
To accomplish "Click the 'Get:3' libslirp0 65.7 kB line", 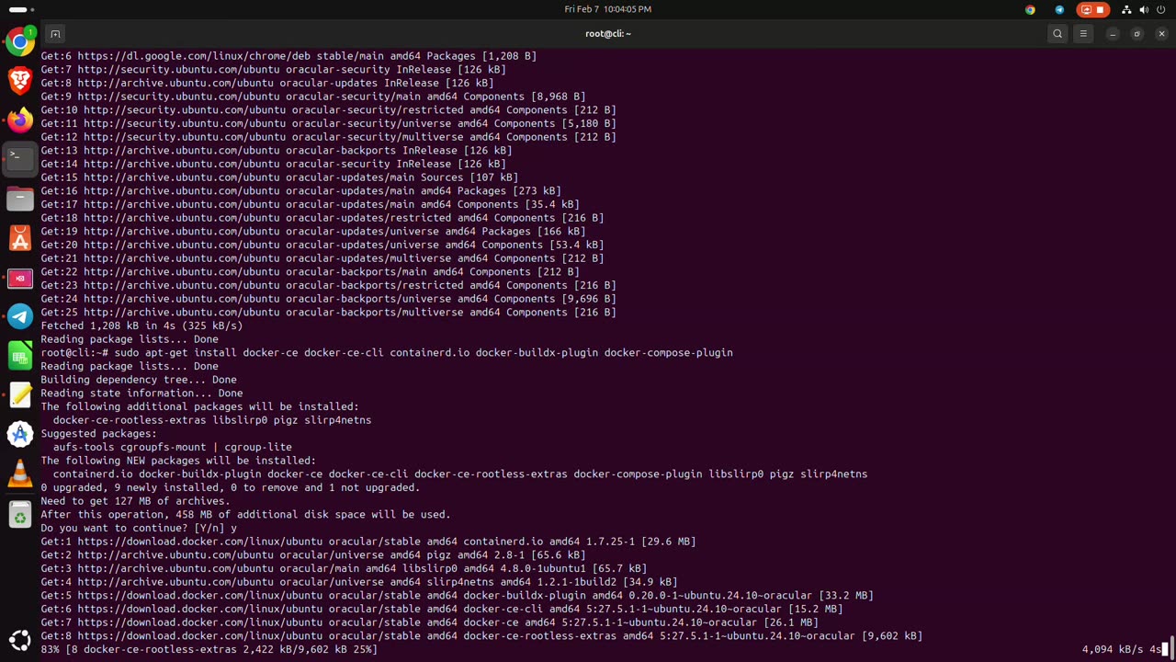I will pos(344,568).
